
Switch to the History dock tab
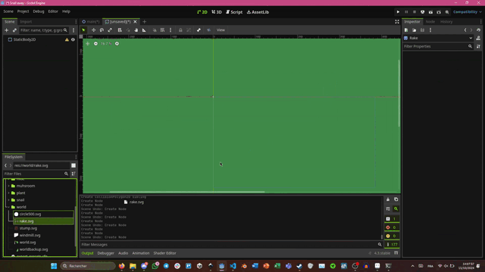point(446,22)
